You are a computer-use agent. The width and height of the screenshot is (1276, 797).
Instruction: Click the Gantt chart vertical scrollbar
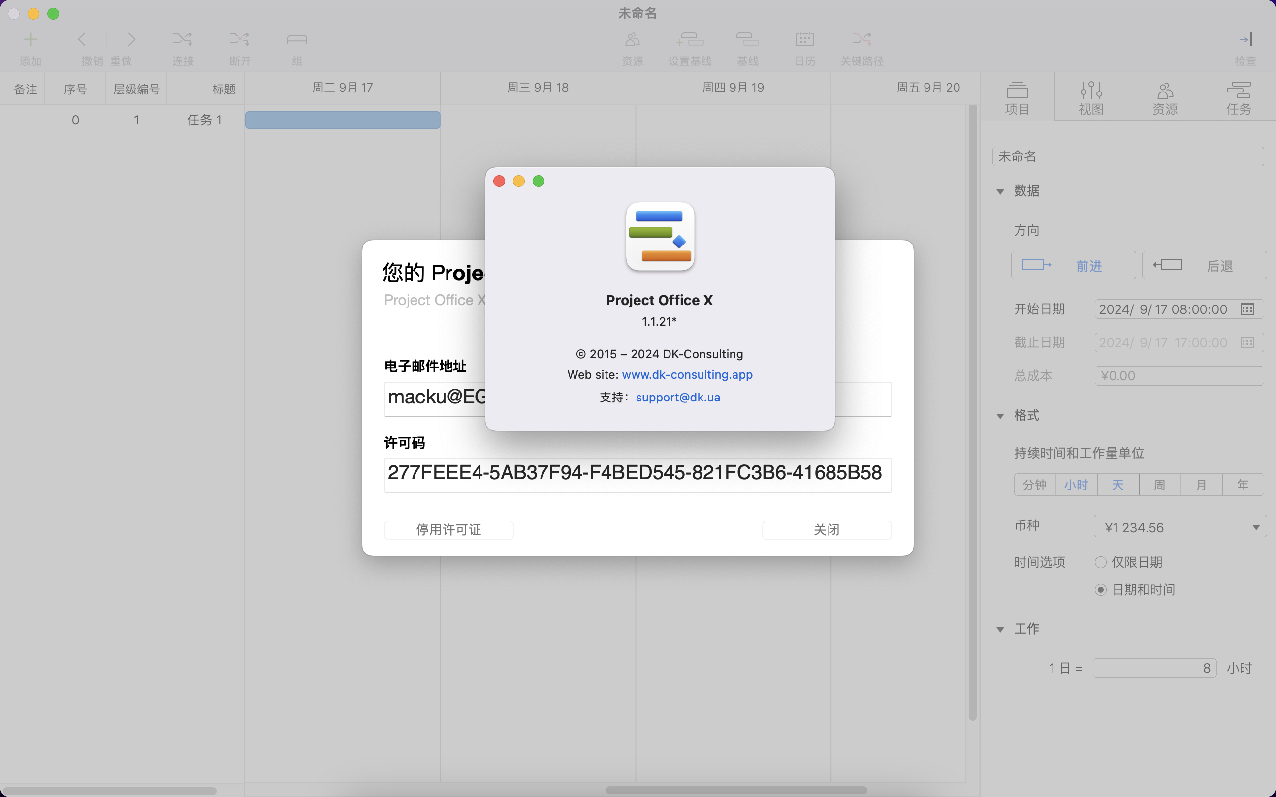(x=972, y=413)
